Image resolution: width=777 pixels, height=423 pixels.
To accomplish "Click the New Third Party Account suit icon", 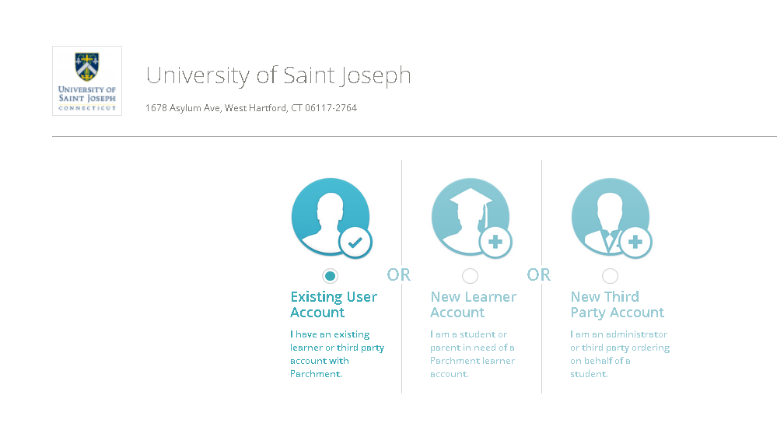I will click(x=610, y=217).
